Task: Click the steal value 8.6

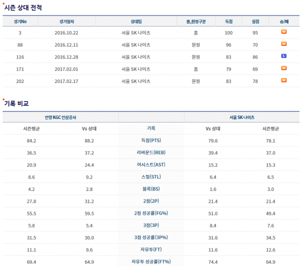Action: 32,177
